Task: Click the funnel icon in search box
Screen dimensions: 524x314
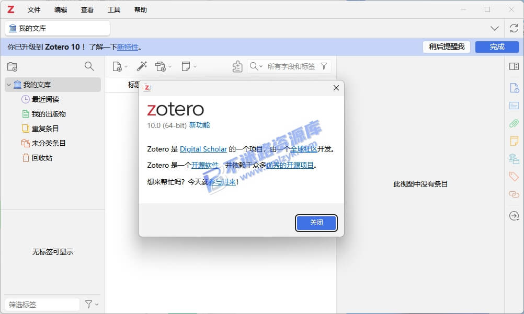Action: tap(324, 66)
